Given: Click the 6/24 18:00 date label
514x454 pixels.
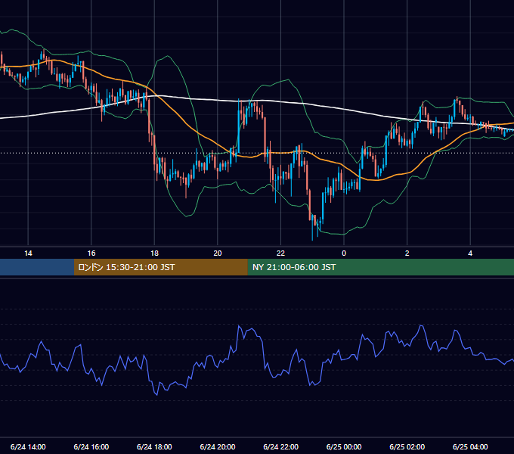Looking at the screenshot, I should pyautogui.click(x=154, y=446).
